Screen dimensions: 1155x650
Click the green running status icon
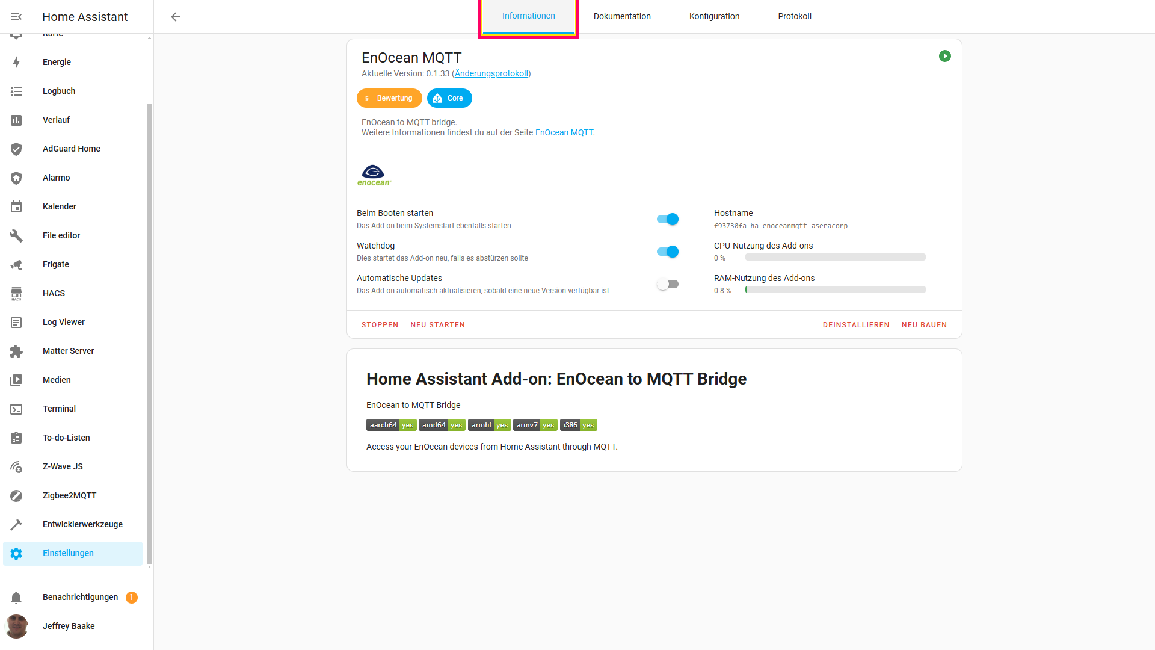945,56
